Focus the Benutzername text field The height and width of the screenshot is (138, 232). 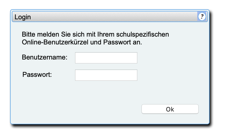point(106,58)
